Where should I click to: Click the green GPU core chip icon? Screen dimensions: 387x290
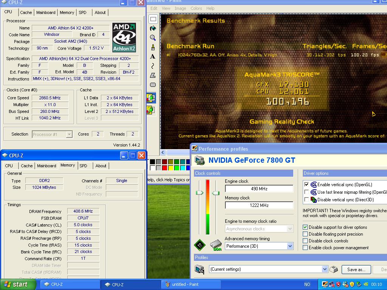pos(200,245)
